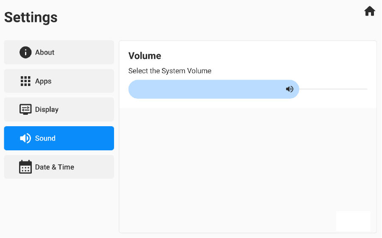The image size is (382, 238).
Task: Click the About info circle icon
Action: [25, 53]
